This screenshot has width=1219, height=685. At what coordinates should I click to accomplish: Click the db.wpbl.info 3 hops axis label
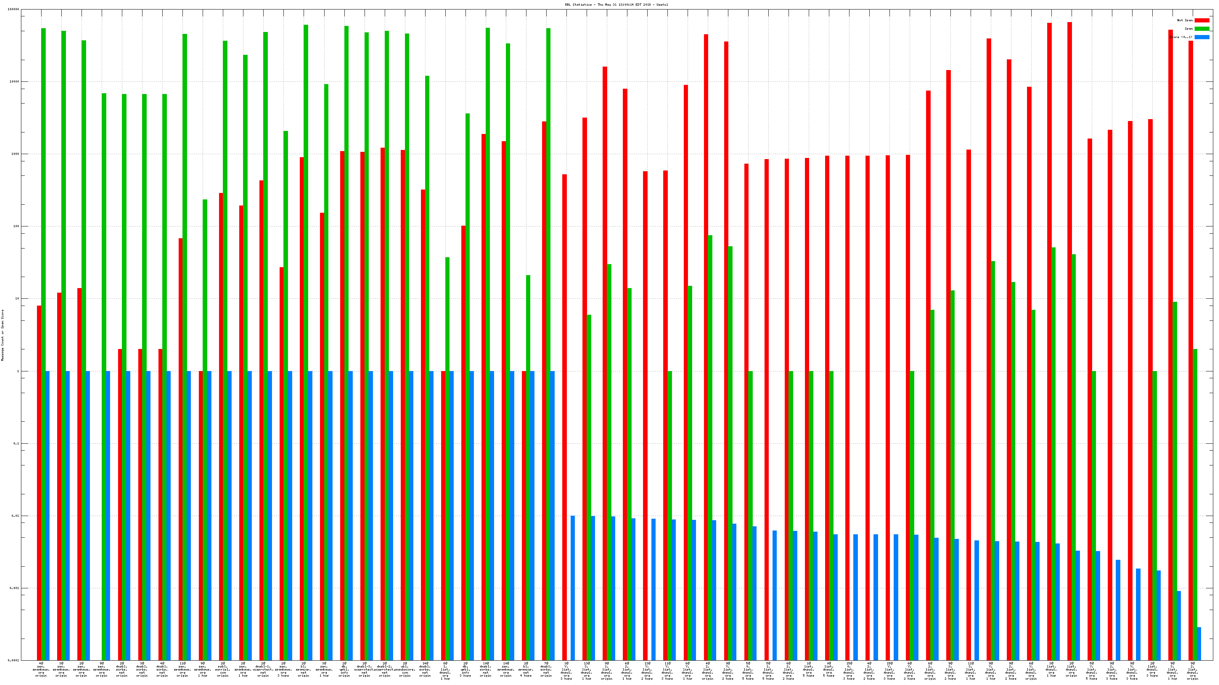pos(465,670)
